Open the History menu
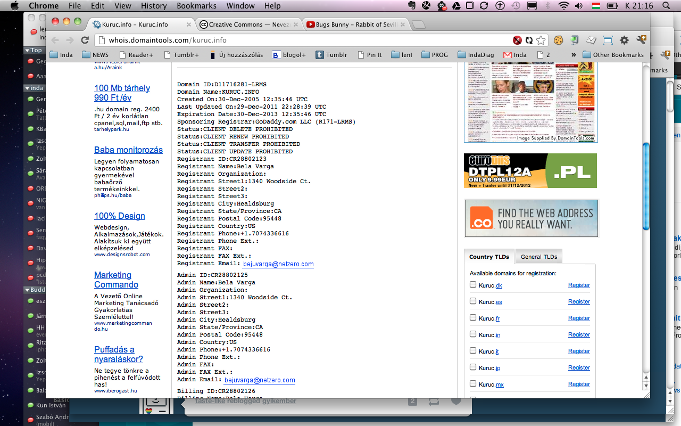 (x=154, y=6)
